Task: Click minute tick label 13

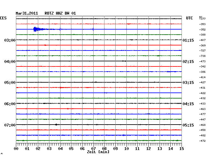Action: (160, 149)
